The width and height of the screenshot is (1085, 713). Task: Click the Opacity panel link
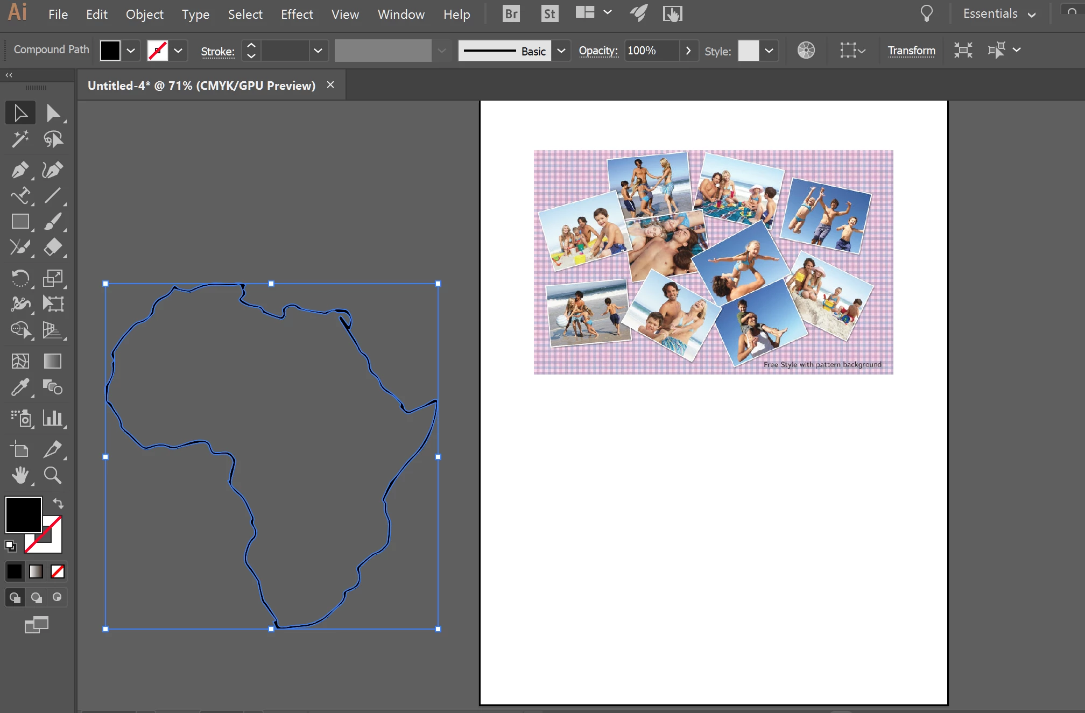pyautogui.click(x=598, y=51)
